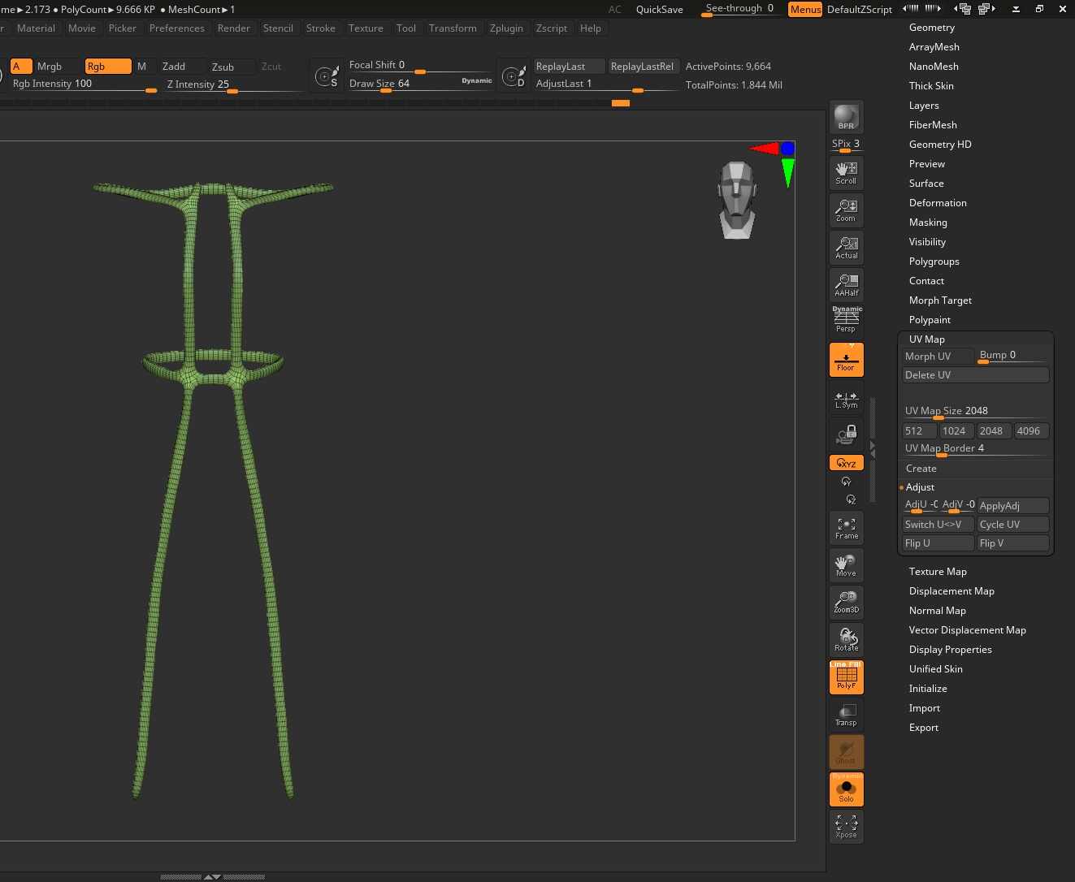Select the Zoom3D icon
1075x882 pixels.
click(846, 603)
